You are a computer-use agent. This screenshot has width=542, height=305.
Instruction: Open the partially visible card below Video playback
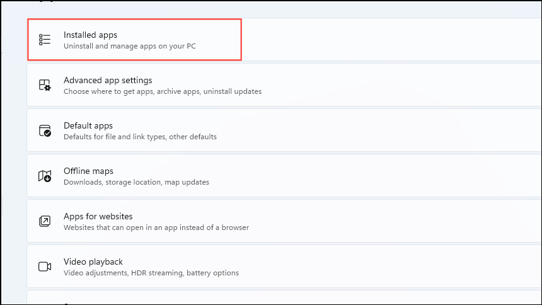coord(284,297)
